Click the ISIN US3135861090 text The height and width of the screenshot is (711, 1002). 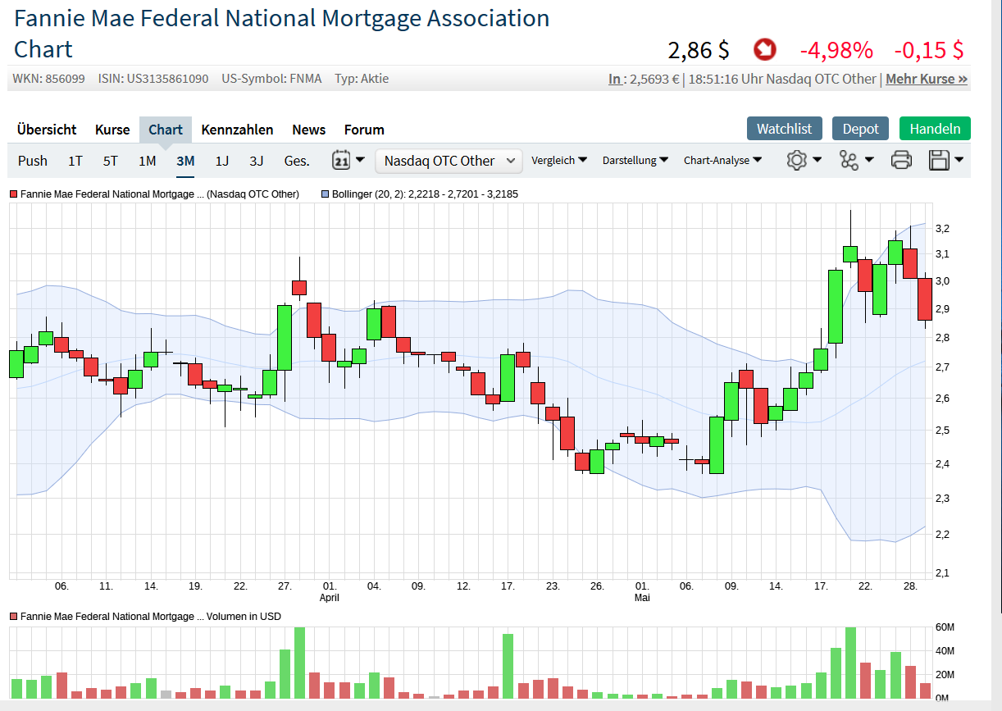click(x=153, y=79)
